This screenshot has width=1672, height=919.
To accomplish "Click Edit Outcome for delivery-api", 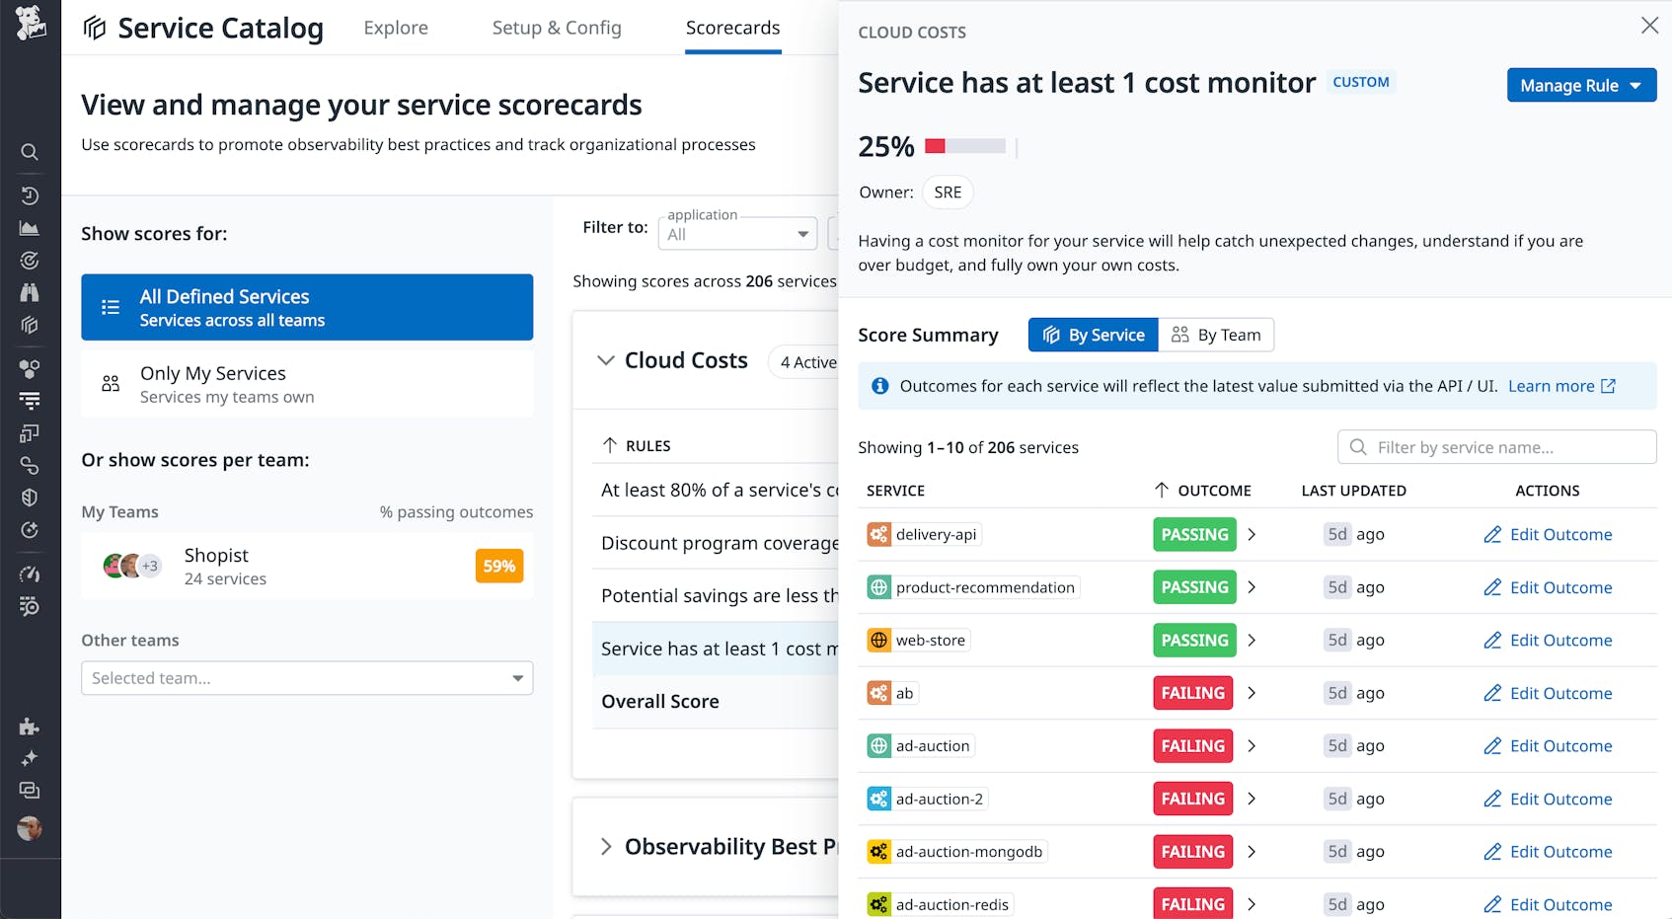I will (x=1548, y=534).
